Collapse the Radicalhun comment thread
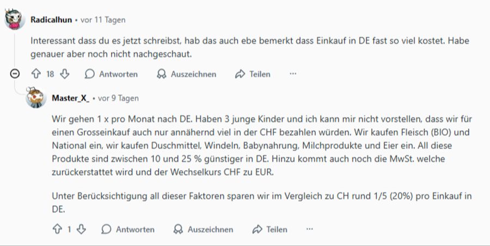 [15, 74]
